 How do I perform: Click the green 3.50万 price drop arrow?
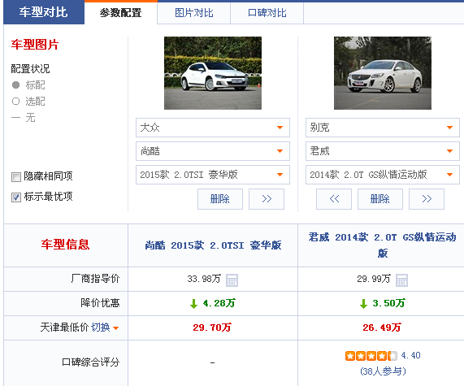tap(363, 303)
